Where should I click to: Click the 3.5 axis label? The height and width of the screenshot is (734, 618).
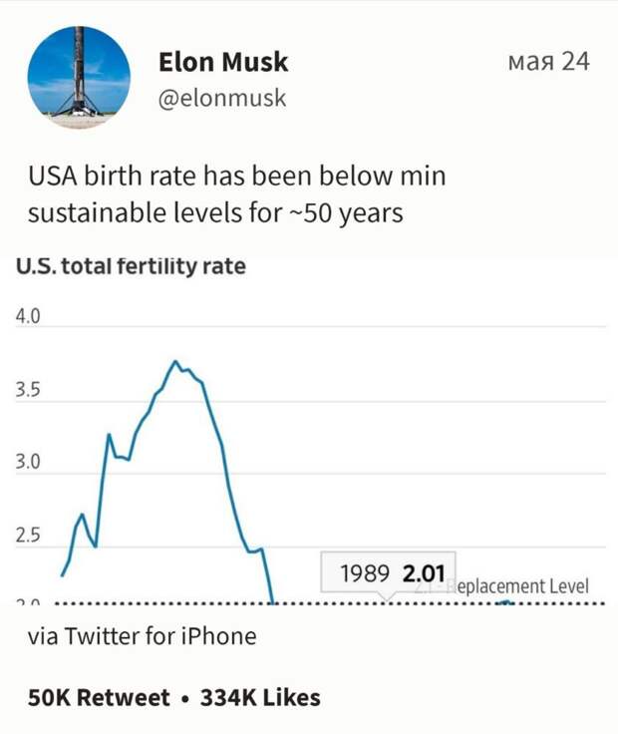(x=28, y=390)
